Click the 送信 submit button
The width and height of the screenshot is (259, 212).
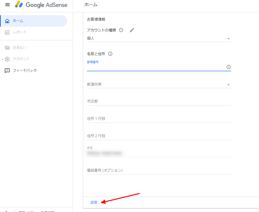pyautogui.click(x=94, y=202)
